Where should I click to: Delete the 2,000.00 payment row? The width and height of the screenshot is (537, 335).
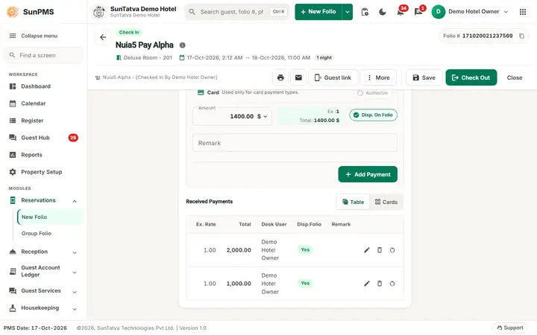coord(380,250)
